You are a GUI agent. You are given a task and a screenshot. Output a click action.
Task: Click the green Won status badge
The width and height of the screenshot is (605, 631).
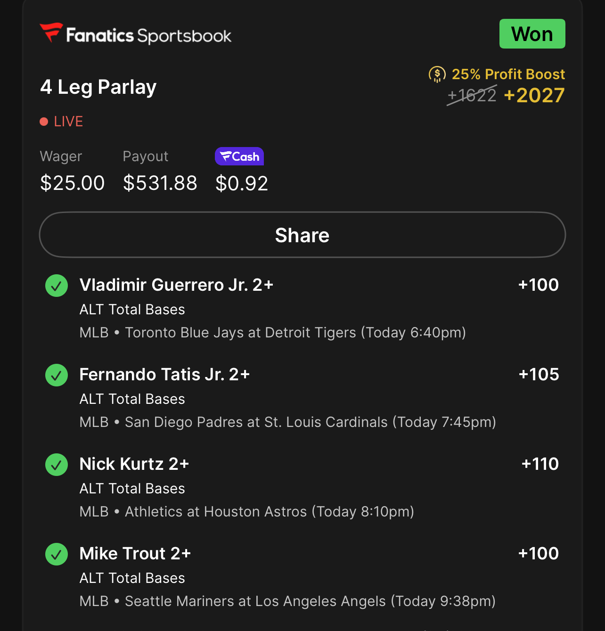tap(532, 34)
